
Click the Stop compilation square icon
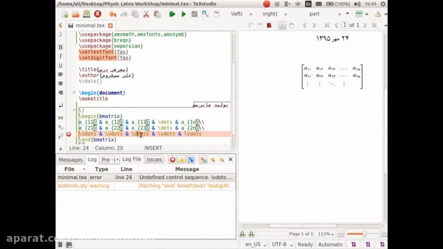[194, 14]
